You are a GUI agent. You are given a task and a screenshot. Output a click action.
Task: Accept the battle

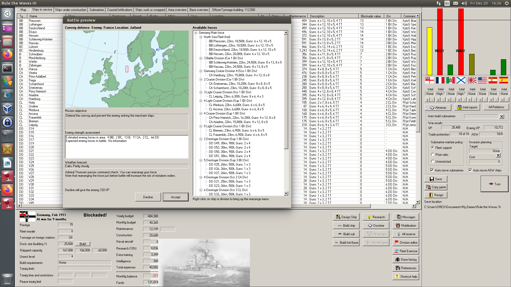175,197
